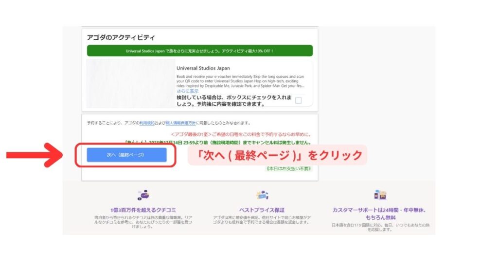Click the 1億3百万件を超えるクチコミ heading
Viewport: 498px width, 261px height.
[x=143, y=210]
